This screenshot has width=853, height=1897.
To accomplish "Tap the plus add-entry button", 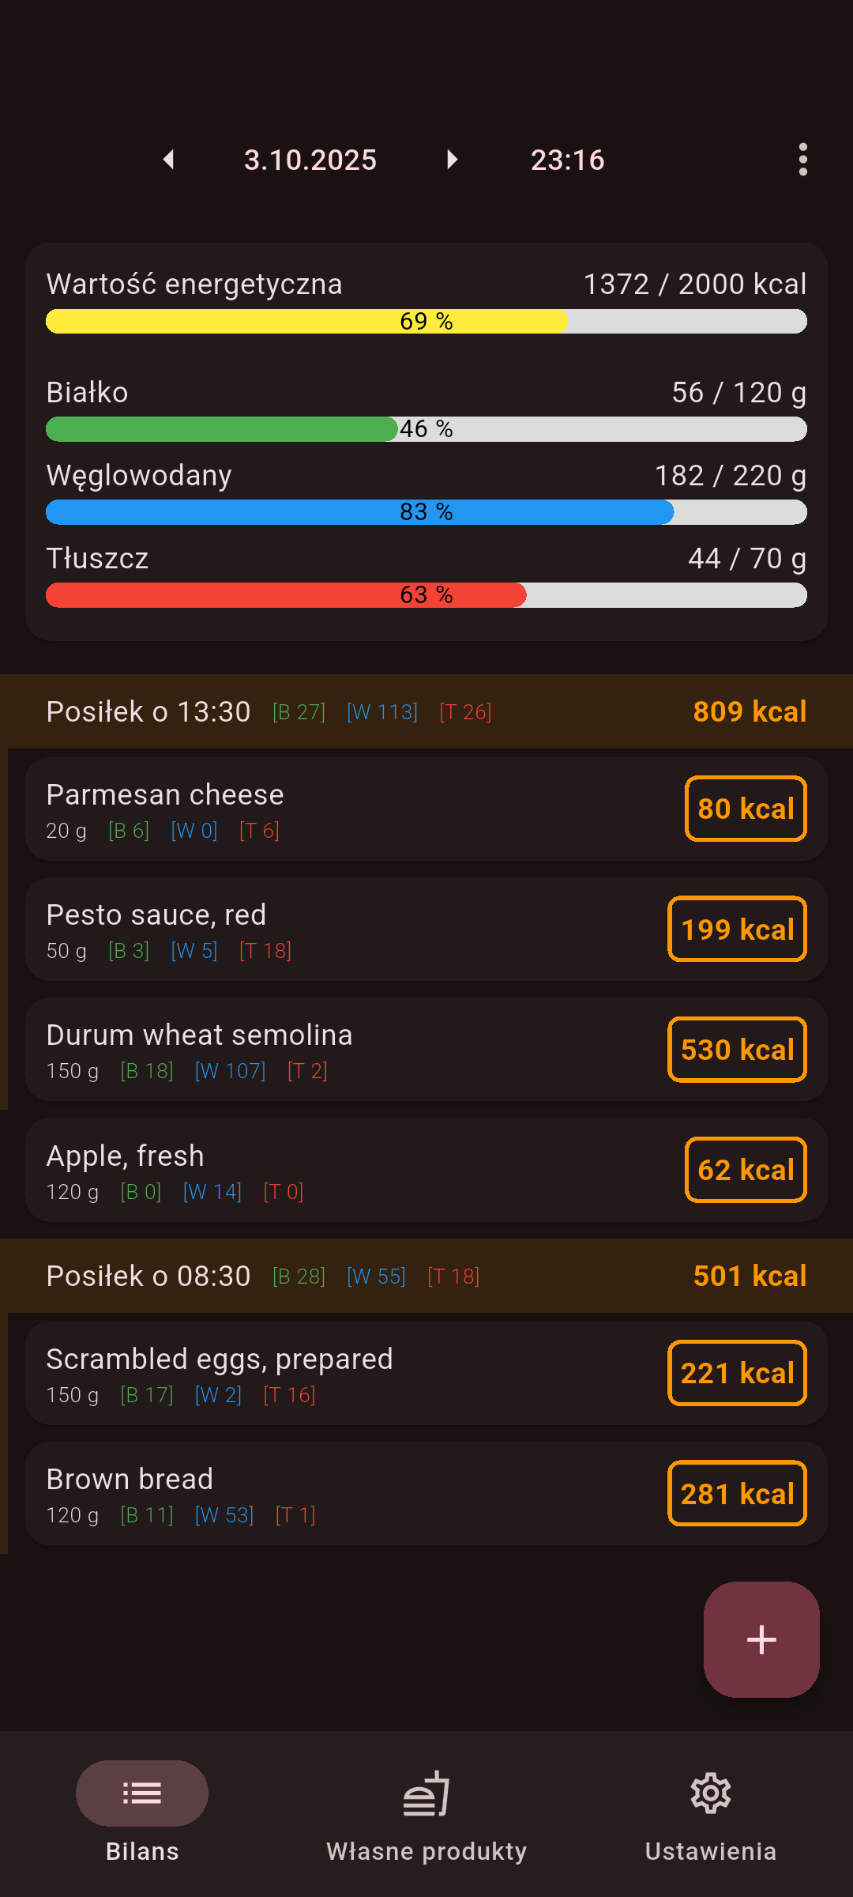I will pos(761,1639).
